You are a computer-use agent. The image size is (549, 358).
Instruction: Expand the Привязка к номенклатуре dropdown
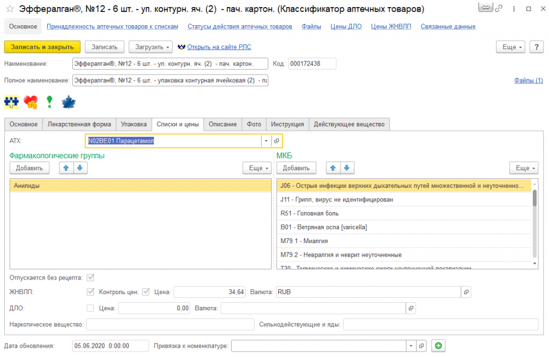(411, 346)
